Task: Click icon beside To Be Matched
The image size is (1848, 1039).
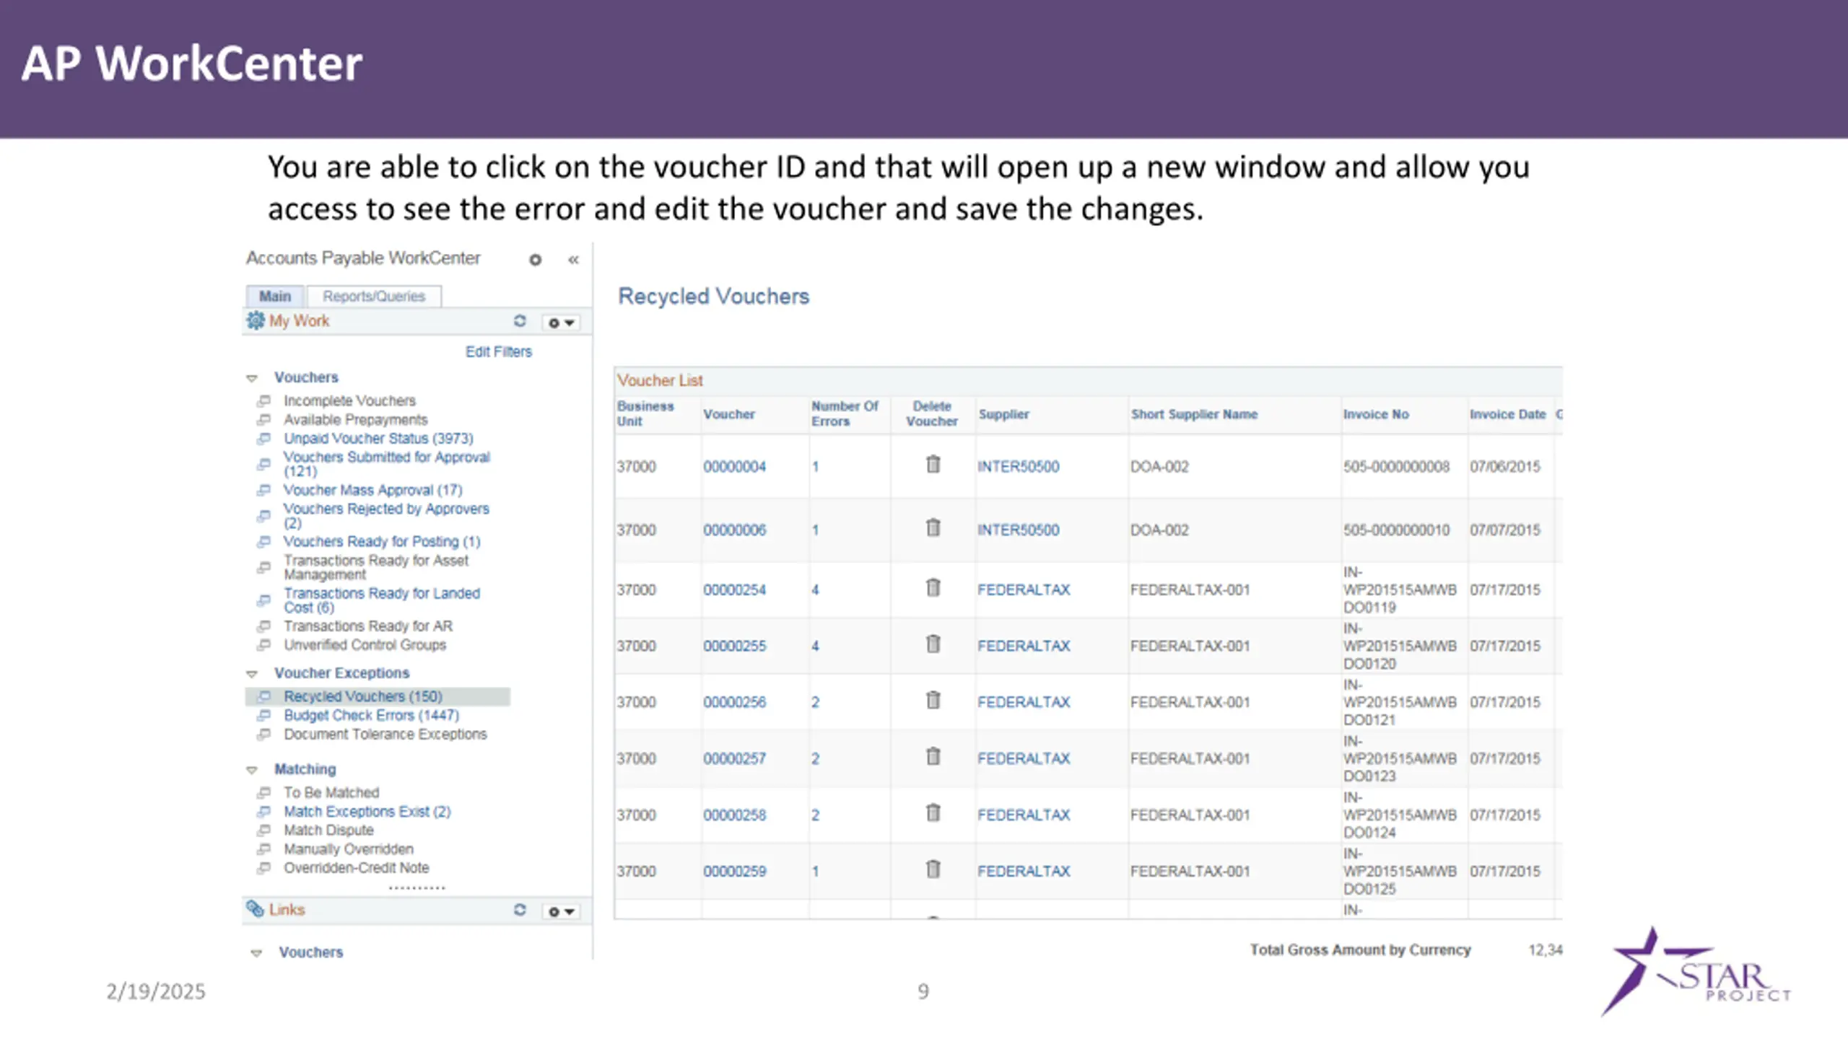Action: pos(264,792)
